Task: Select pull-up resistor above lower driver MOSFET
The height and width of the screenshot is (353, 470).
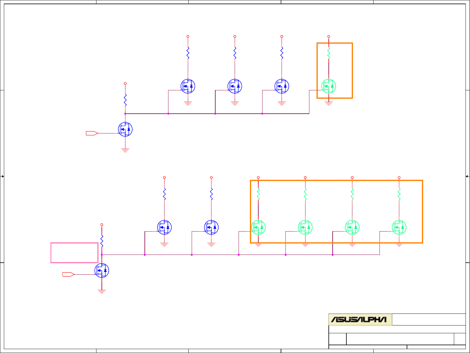Action: [x=102, y=241]
